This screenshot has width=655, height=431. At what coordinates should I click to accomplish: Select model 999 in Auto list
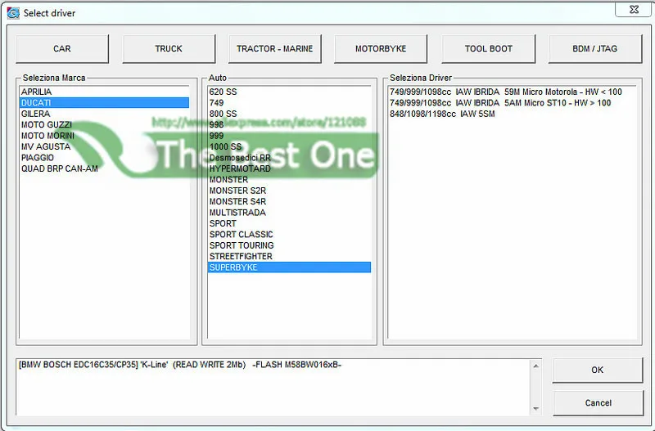pyautogui.click(x=289, y=136)
